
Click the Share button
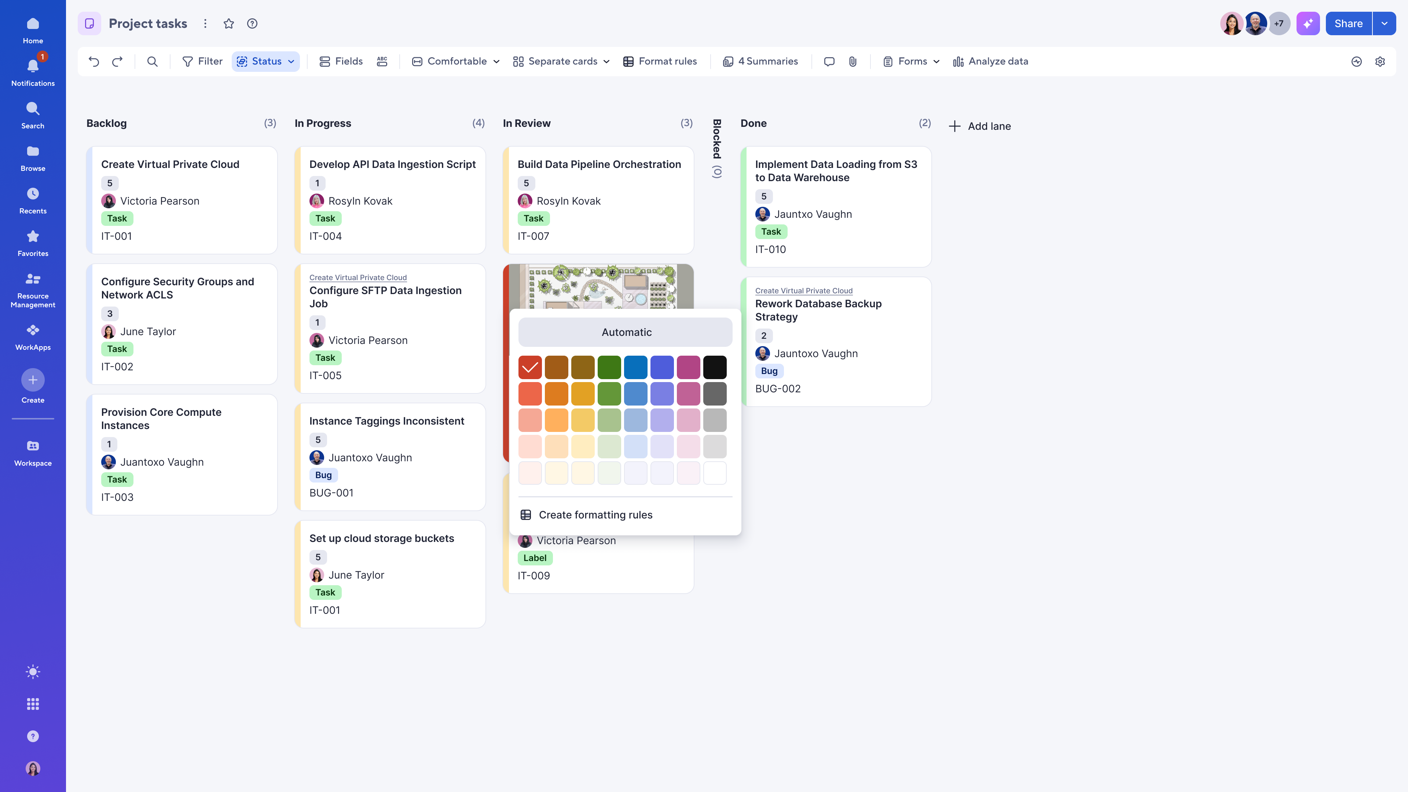click(1349, 23)
